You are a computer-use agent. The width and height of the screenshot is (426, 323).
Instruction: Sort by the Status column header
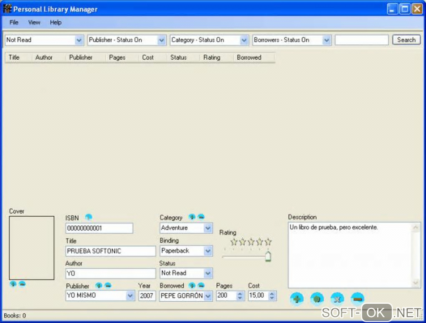pos(183,58)
